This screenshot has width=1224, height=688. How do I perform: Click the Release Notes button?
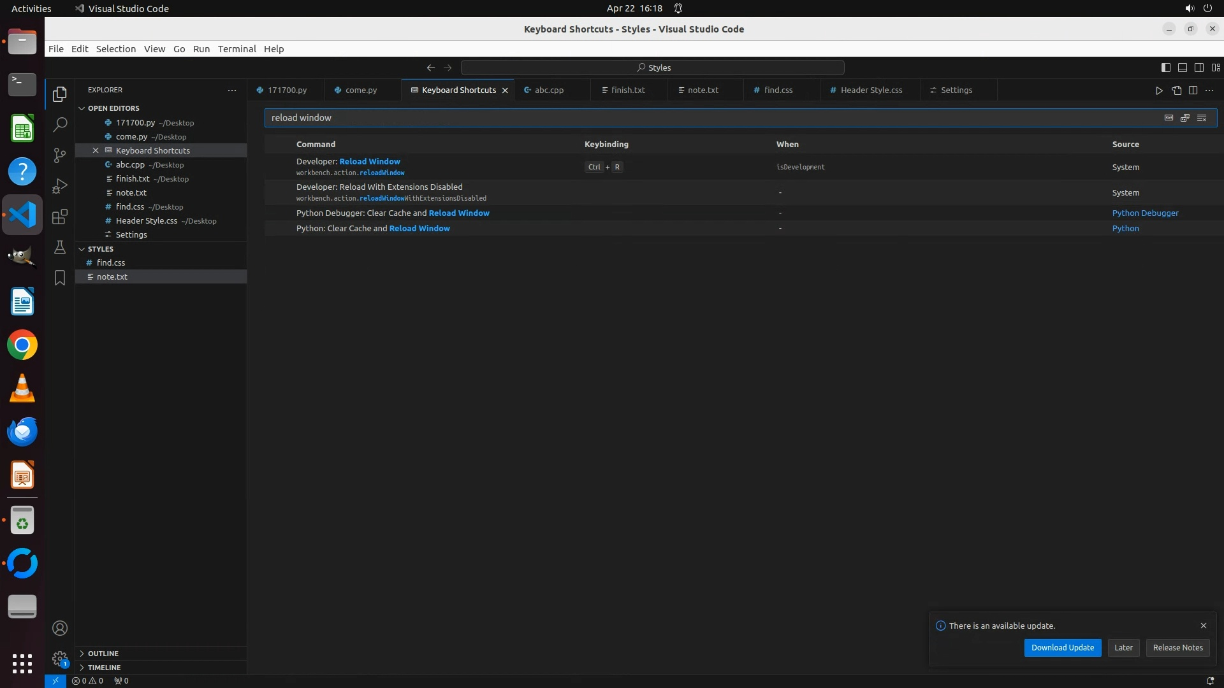tap(1177, 648)
